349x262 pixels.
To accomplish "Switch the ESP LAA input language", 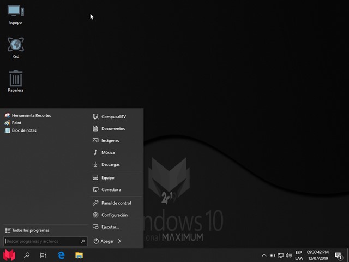I will coord(299,255).
